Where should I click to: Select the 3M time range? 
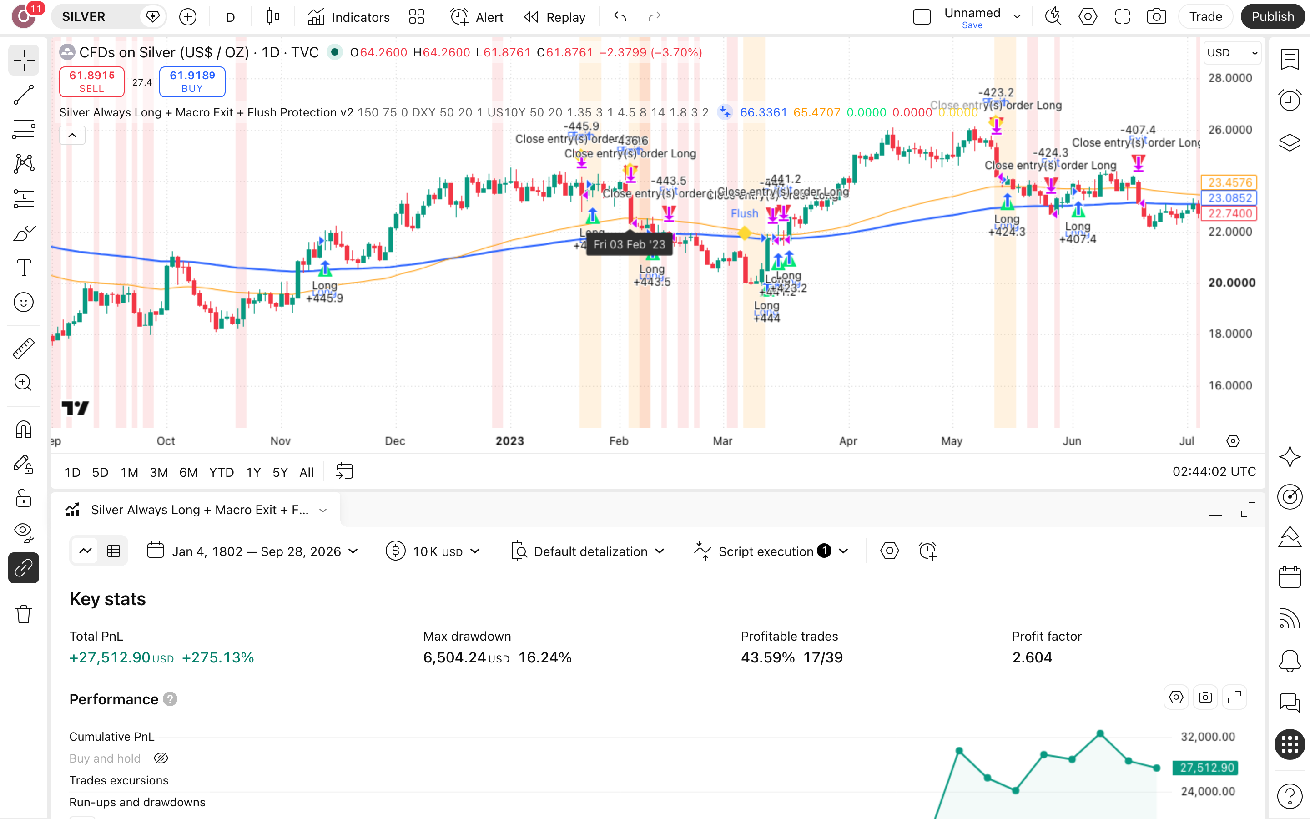click(x=159, y=472)
